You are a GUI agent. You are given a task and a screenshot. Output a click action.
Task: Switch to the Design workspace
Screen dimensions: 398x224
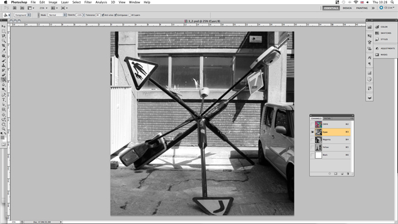(x=347, y=8)
